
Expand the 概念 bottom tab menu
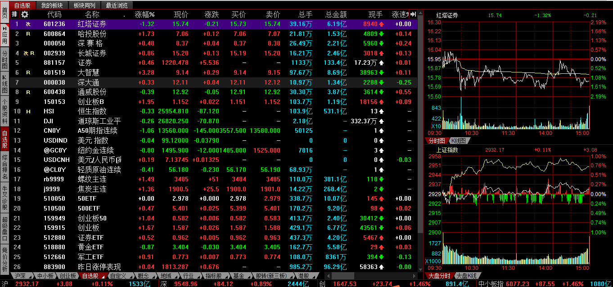pyautogui.click(x=146, y=276)
